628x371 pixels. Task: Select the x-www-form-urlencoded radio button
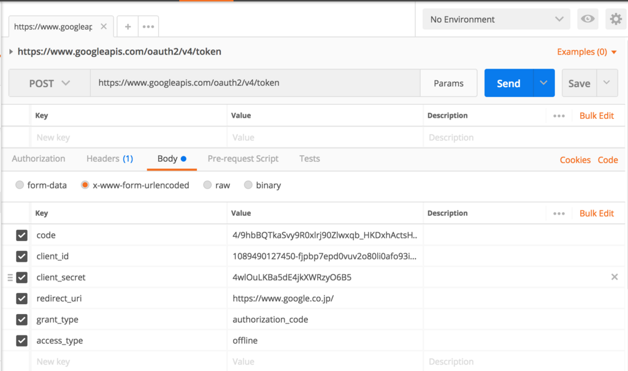click(x=85, y=185)
